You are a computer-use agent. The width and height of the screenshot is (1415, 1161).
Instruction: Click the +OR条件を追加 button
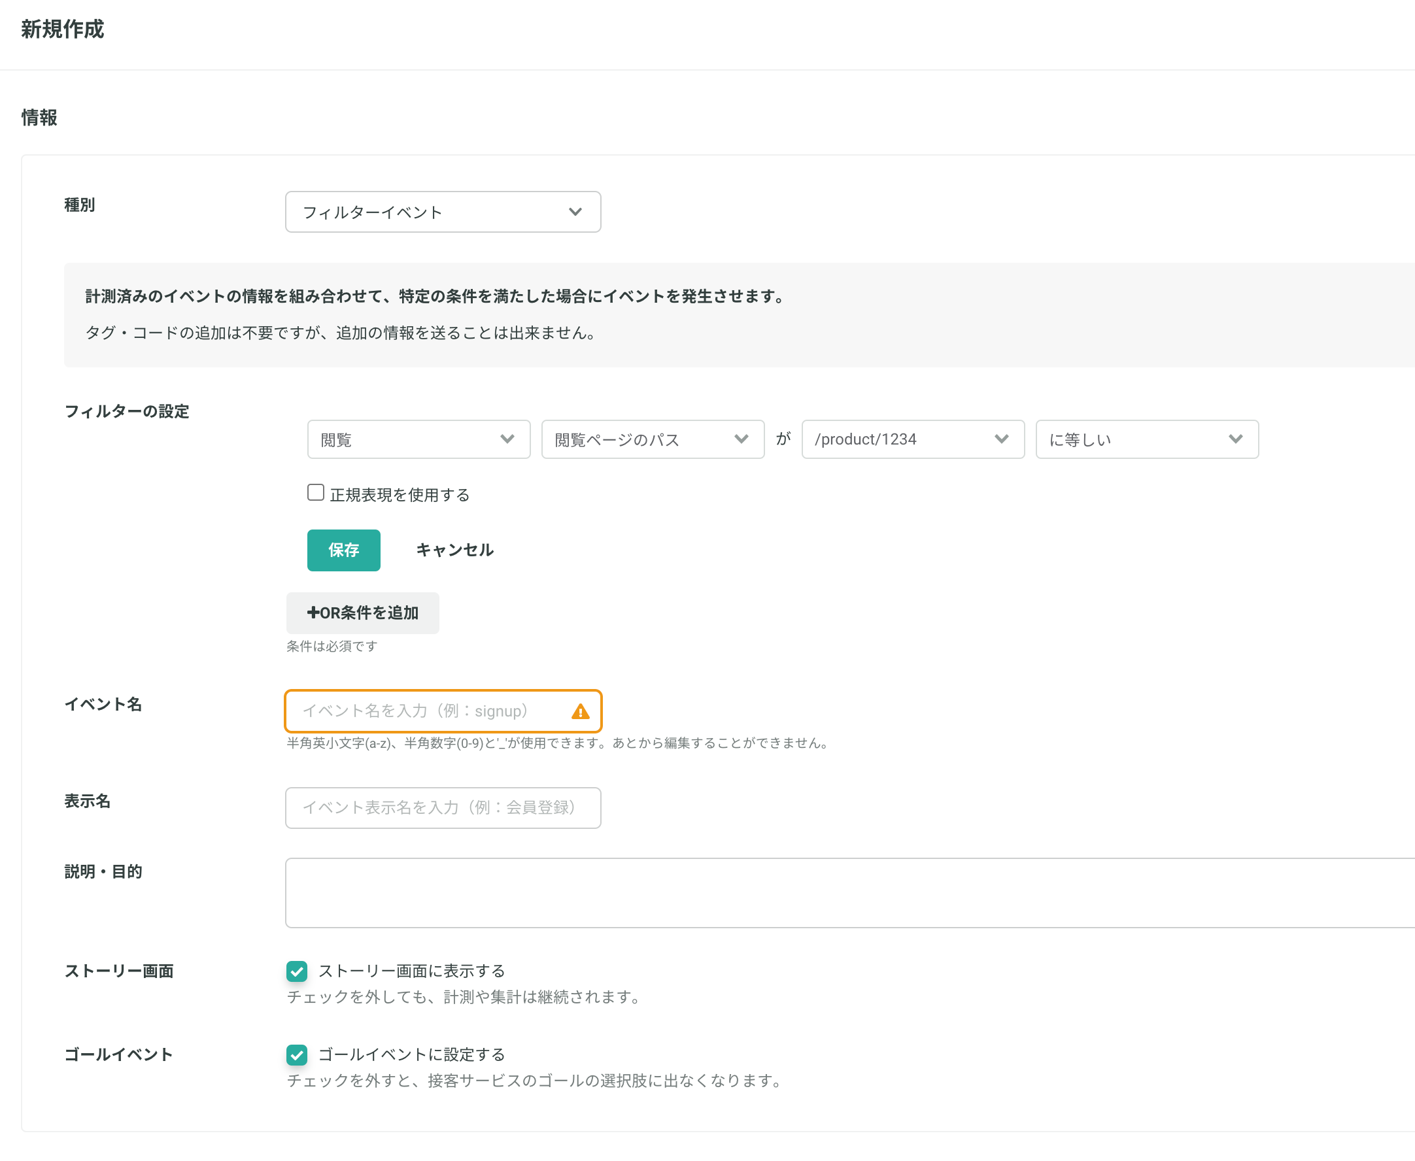tap(363, 613)
